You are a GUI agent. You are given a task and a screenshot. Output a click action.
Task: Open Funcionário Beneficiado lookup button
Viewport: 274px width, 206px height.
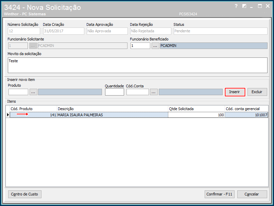(x=155, y=46)
